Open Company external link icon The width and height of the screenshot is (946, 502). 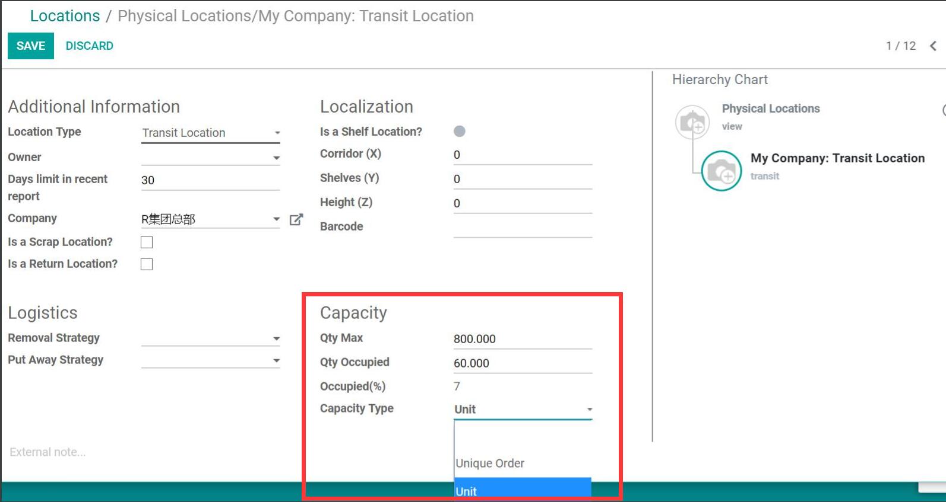(x=296, y=220)
